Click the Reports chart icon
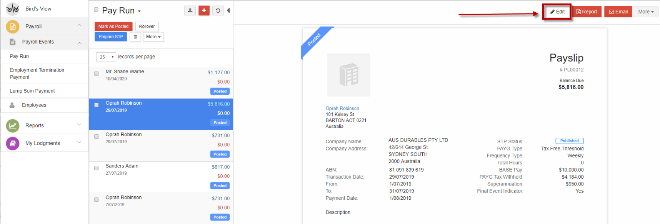This screenshot has width=660, height=224. [13, 125]
